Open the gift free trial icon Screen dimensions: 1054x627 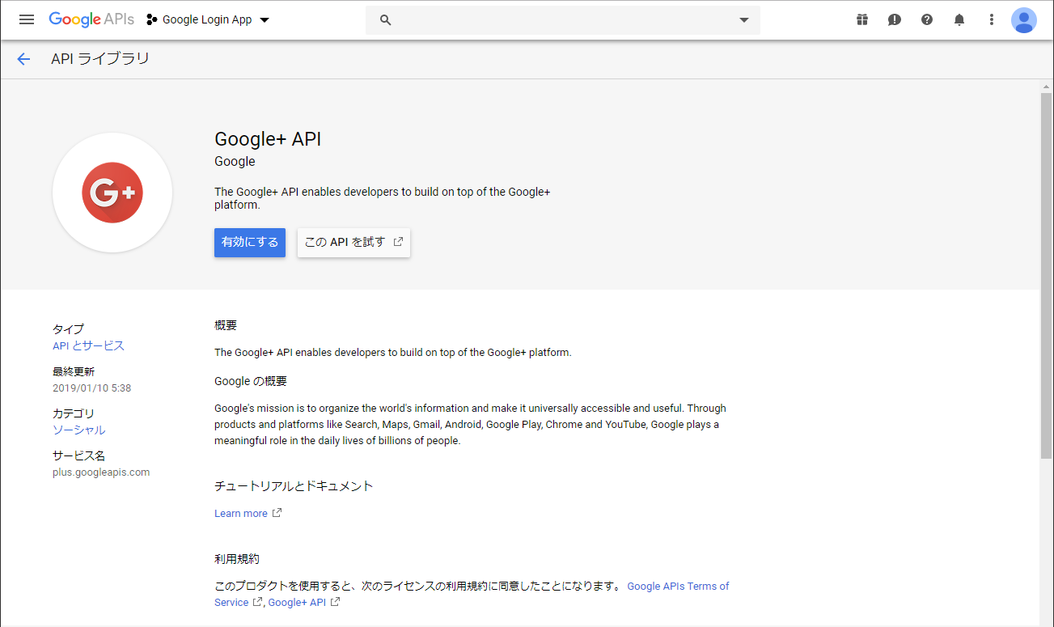(x=862, y=19)
